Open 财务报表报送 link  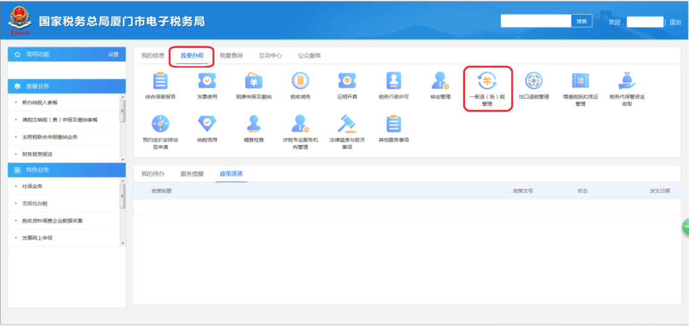[37, 154]
